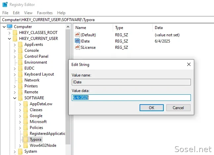
Task: Click the AppEvents folder icon
Action: pyautogui.click(x=20, y=45)
